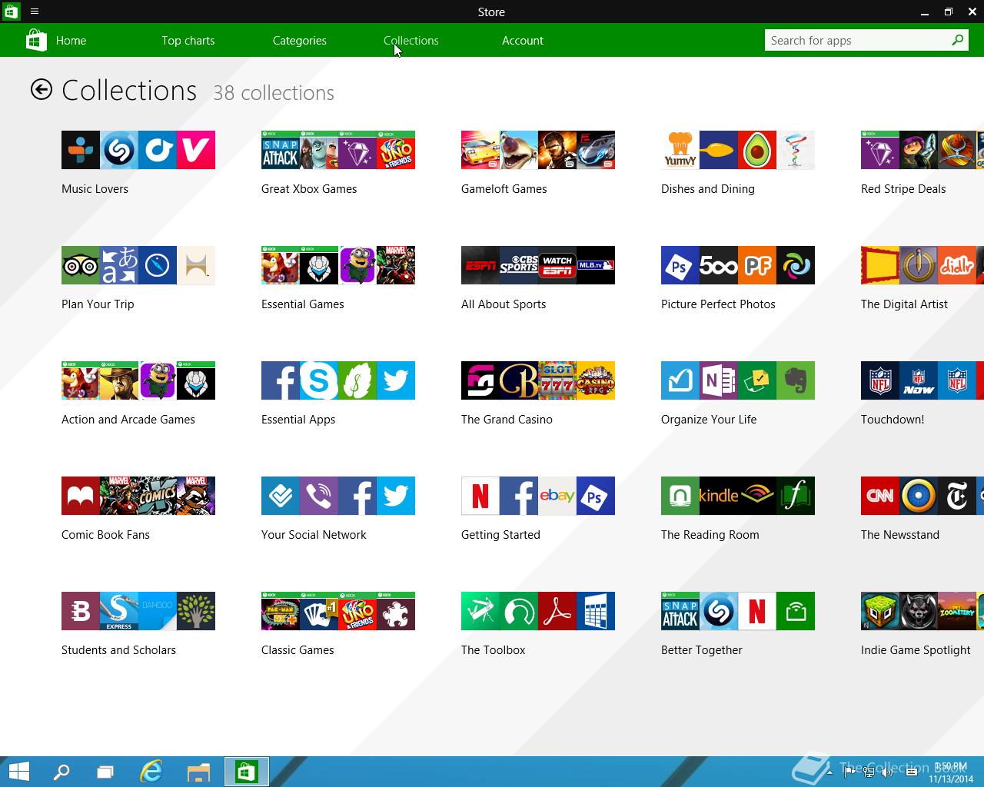The width and height of the screenshot is (984, 787).
Task: Switch to Top charts tab
Action: [188, 41]
